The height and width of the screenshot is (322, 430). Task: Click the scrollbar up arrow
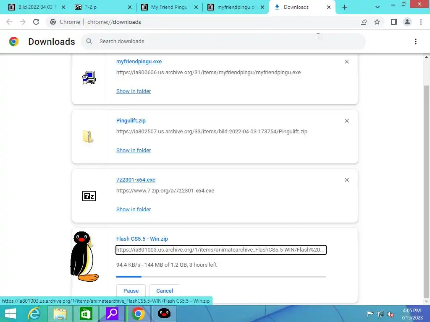point(426,57)
